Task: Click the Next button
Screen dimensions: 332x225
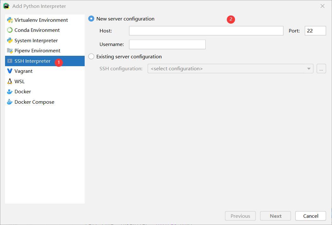Action: (x=275, y=216)
